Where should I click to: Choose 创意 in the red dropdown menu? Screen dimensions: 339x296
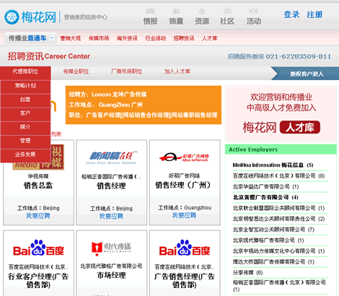coord(25,100)
